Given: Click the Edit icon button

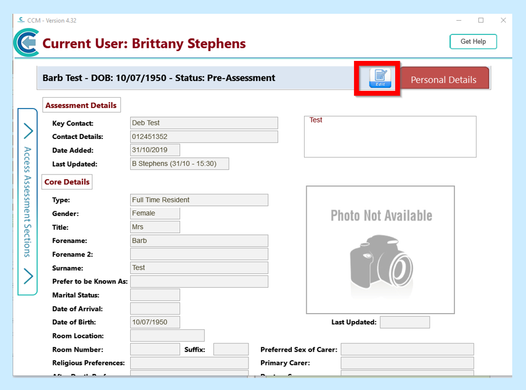Looking at the screenshot, I should [x=379, y=78].
